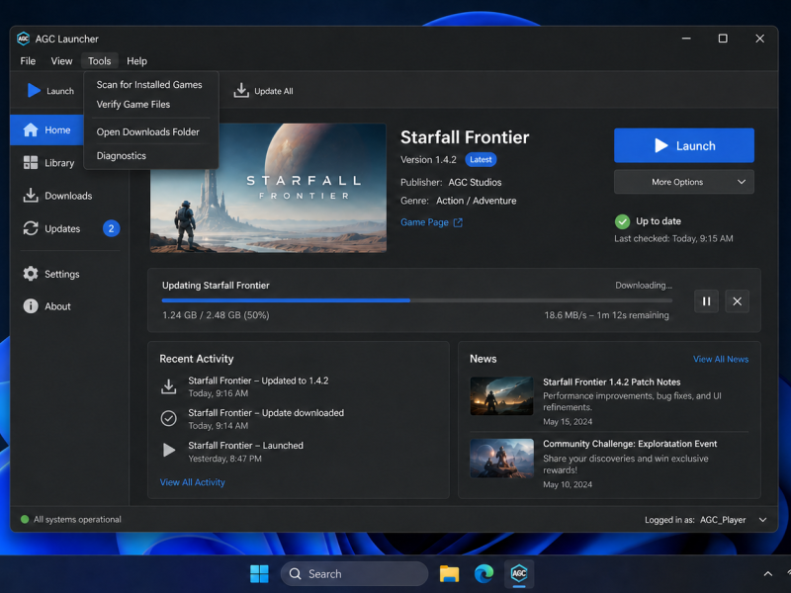The width and height of the screenshot is (791, 593).
Task: Click the large blue Launch button
Action: 684,145
